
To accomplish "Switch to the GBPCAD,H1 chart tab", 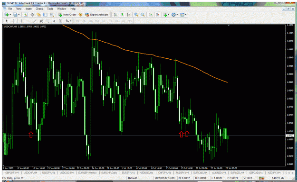I will pyautogui.click(x=256, y=173).
